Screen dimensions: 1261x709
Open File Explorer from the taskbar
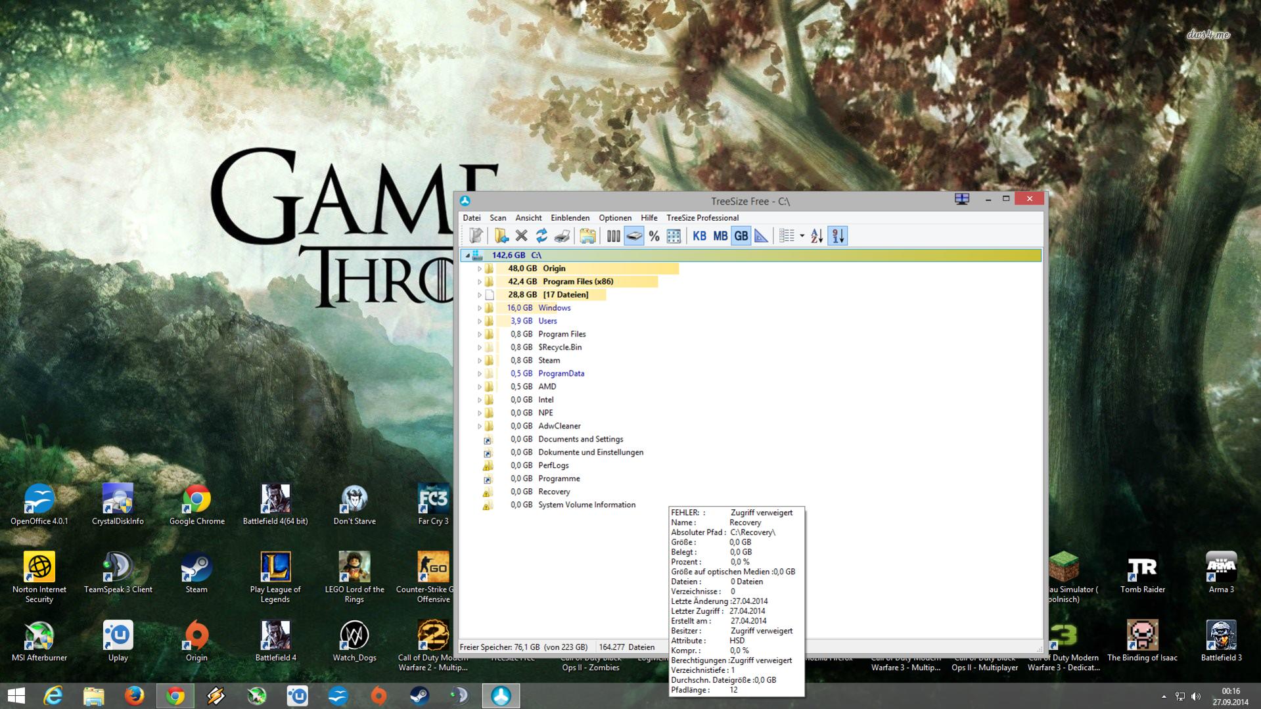[x=94, y=696]
